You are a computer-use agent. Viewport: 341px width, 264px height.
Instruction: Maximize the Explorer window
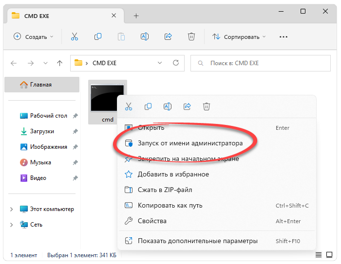point(303,11)
